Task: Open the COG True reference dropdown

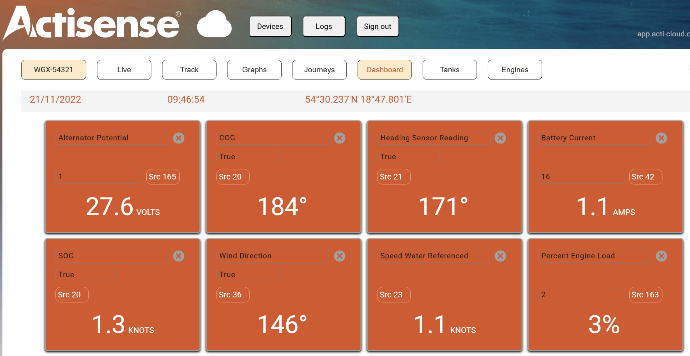Action: 248,157
